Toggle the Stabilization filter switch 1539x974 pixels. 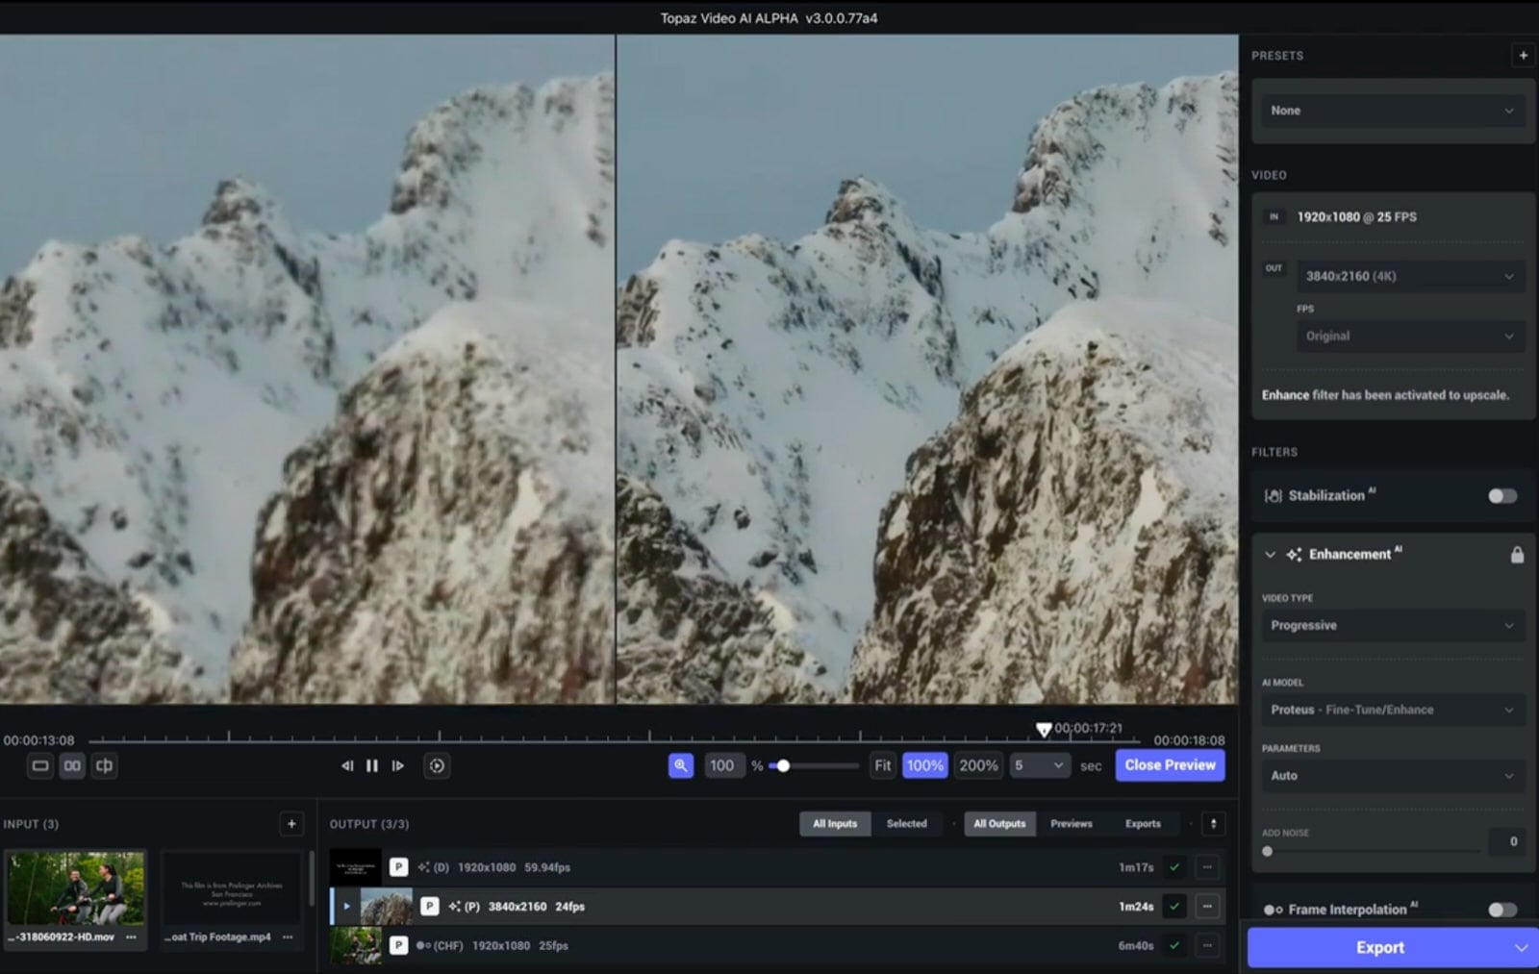point(1502,496)
